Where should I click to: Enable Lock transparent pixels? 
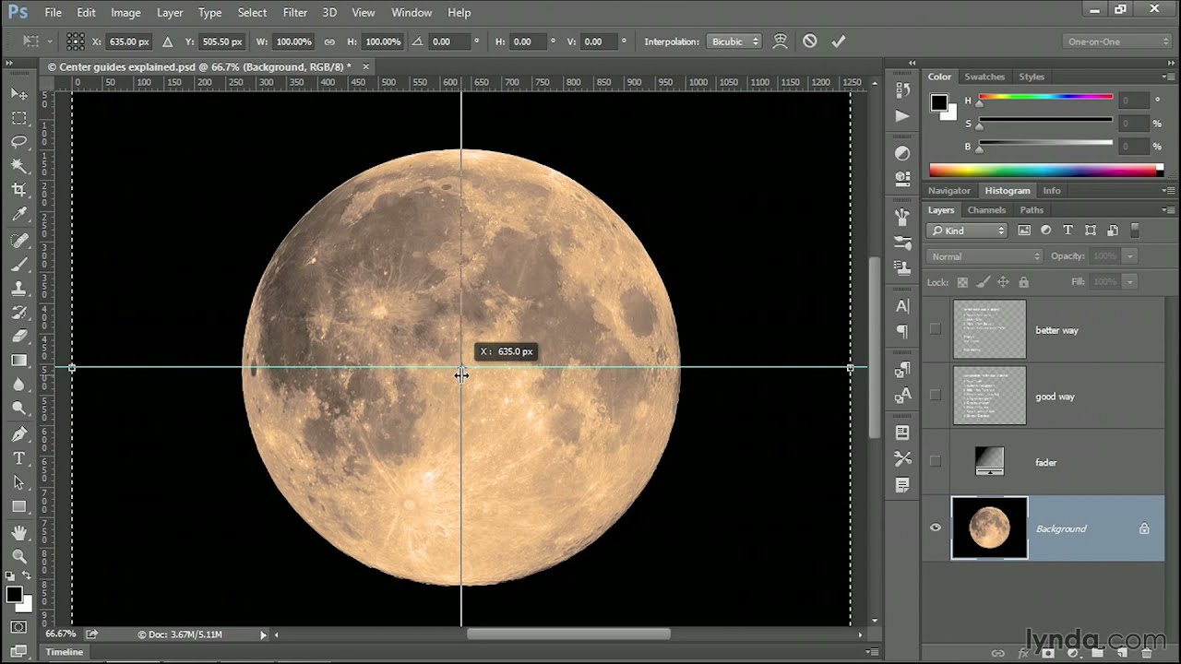962,282
